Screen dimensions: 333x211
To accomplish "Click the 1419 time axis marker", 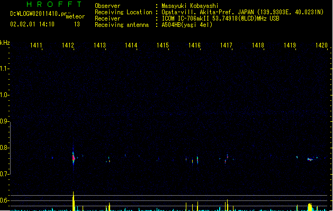I will tap(290, 45).
